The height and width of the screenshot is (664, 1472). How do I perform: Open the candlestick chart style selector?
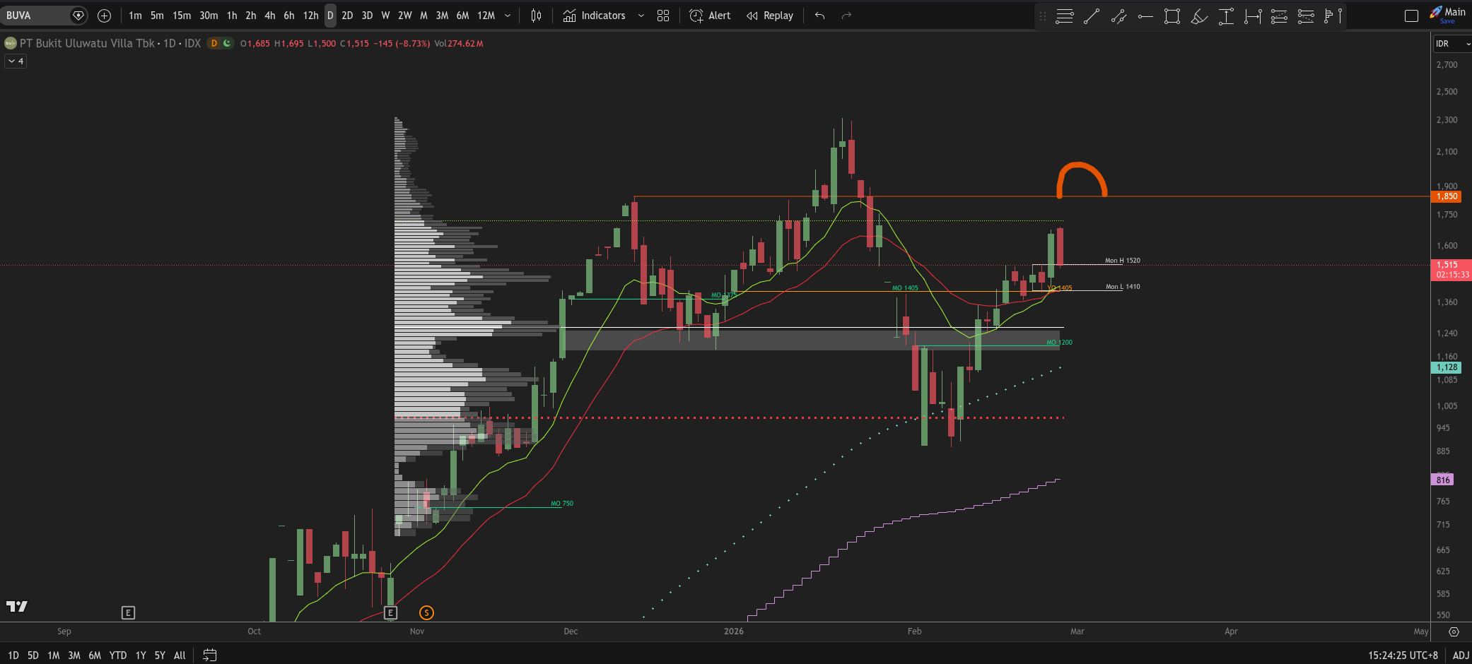537,16
